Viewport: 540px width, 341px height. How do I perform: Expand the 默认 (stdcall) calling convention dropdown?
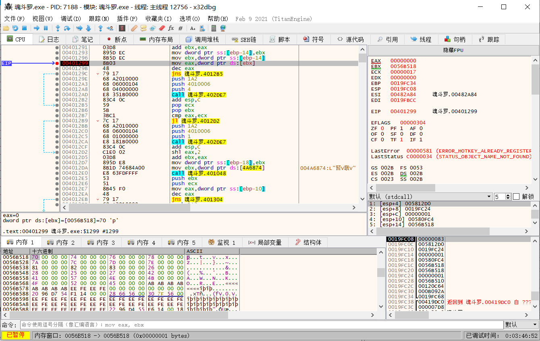tap(489, 196)
